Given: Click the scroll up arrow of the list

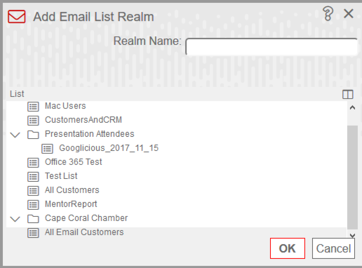Looking at the screenshot, I should coord(352,107).
